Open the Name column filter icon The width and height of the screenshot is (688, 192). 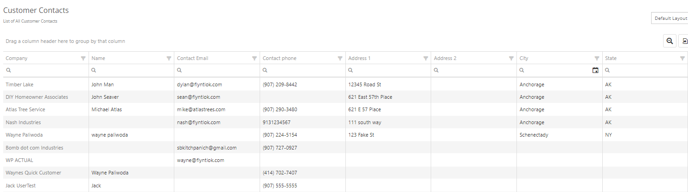click(x=169, y=58)
